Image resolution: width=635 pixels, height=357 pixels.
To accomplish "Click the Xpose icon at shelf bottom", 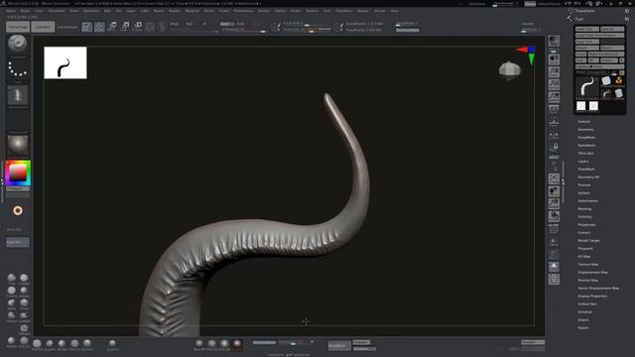I will [x=554, y=280].
